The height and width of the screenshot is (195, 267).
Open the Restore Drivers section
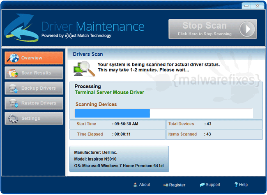coord(34,103)
